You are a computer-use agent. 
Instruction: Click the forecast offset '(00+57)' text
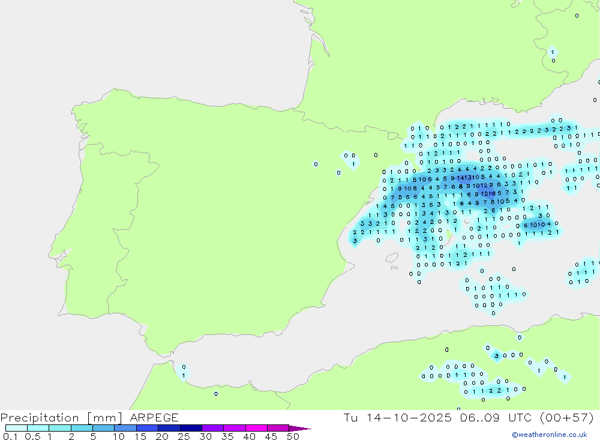567,418
